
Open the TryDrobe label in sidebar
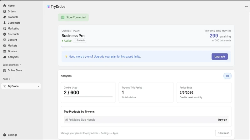(13, 86)
